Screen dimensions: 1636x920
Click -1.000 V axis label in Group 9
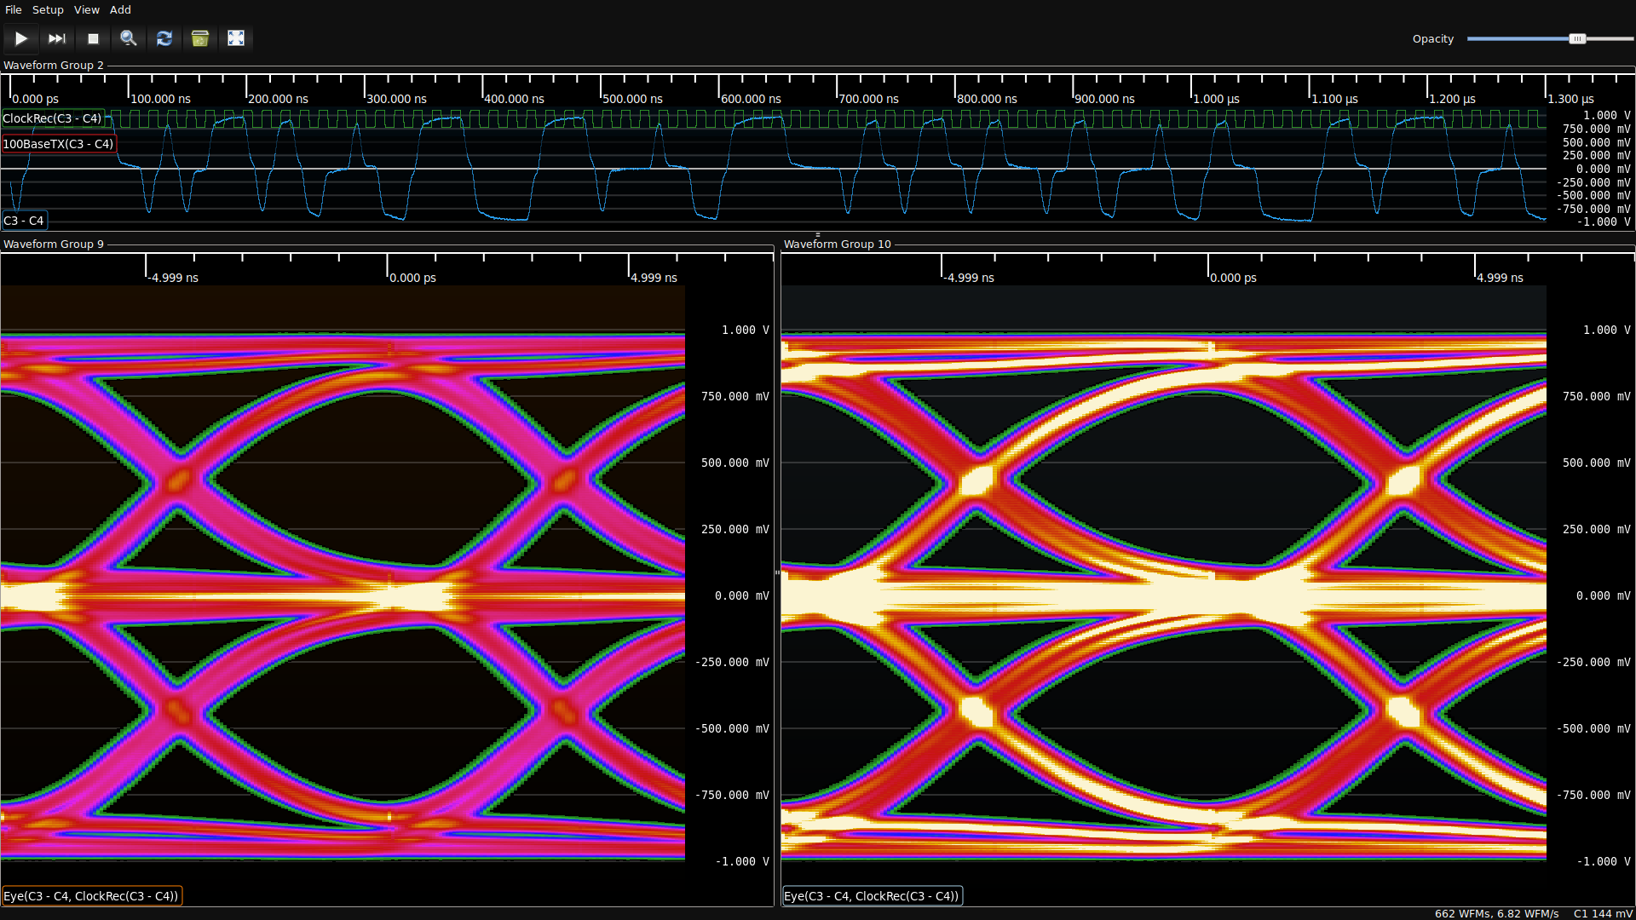coord(741,861)
